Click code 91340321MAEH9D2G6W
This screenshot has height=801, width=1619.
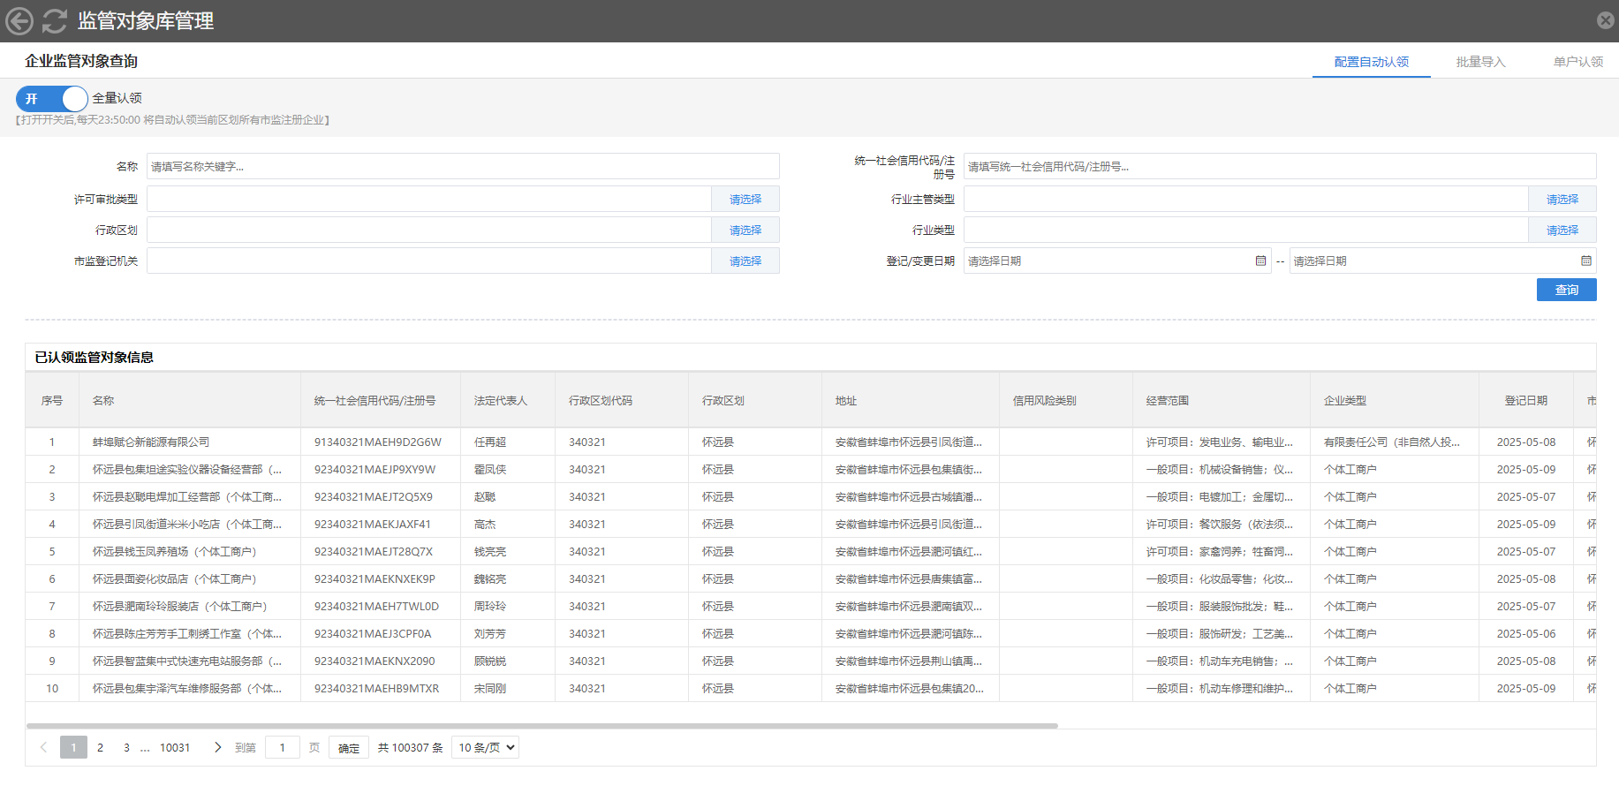[378, 442]
